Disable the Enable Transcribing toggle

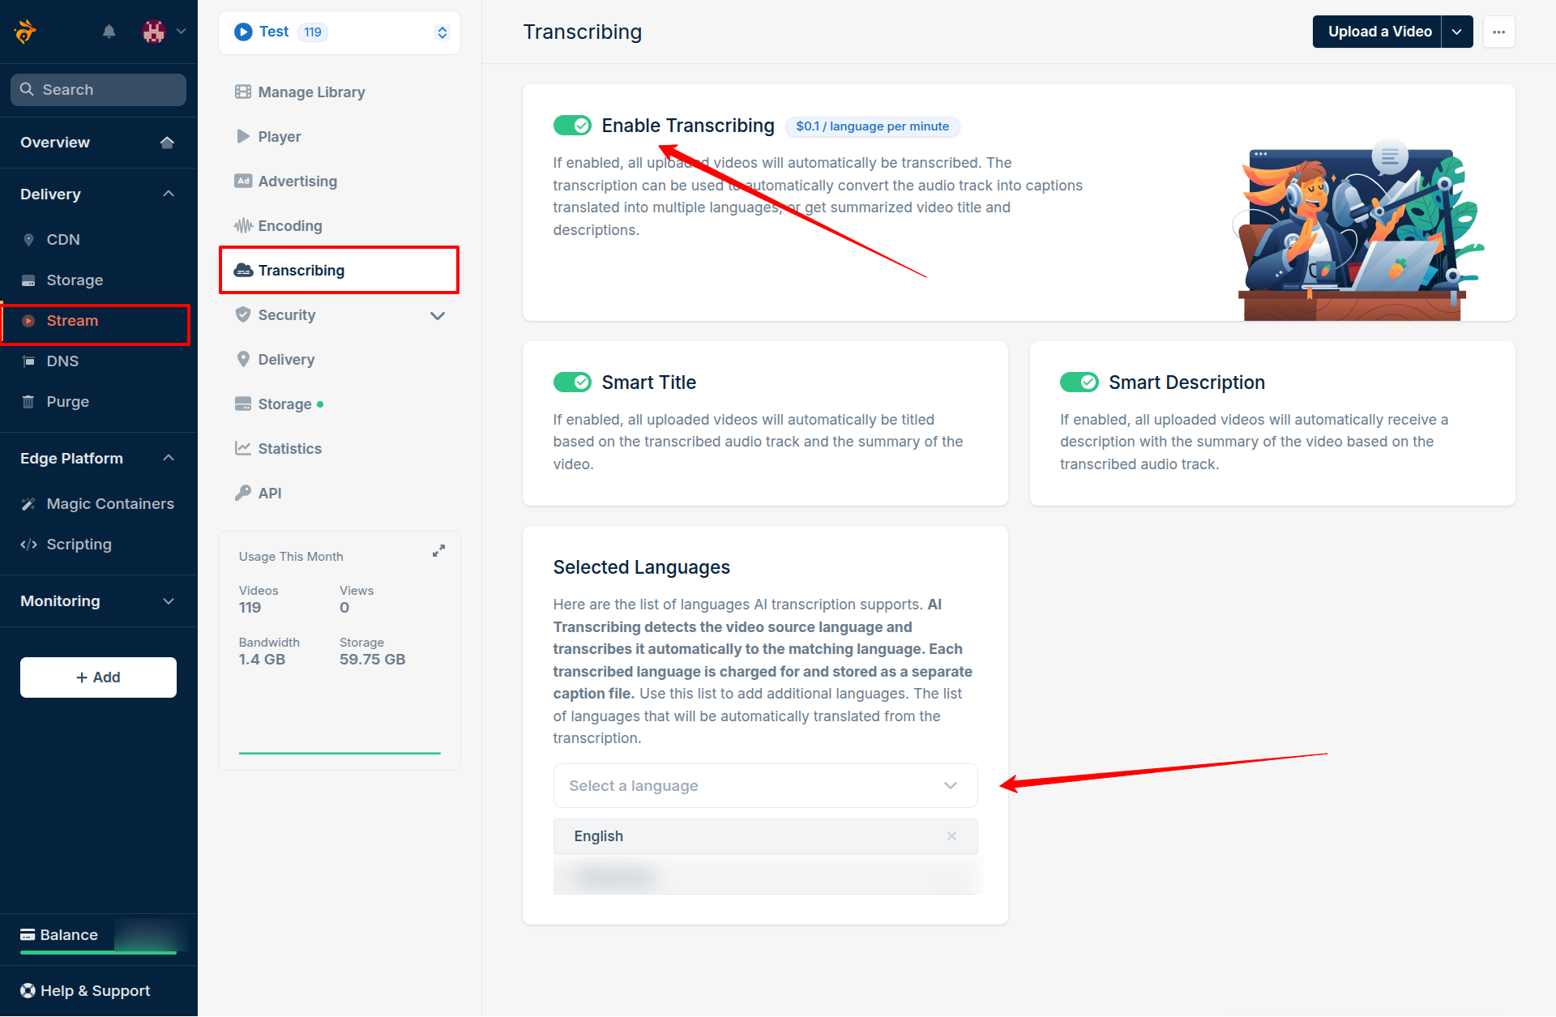click(x=572, y=126)
